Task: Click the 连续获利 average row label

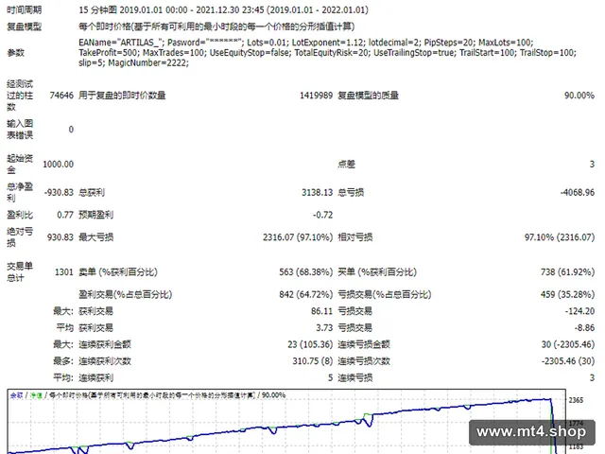Action: coord(96,378)
